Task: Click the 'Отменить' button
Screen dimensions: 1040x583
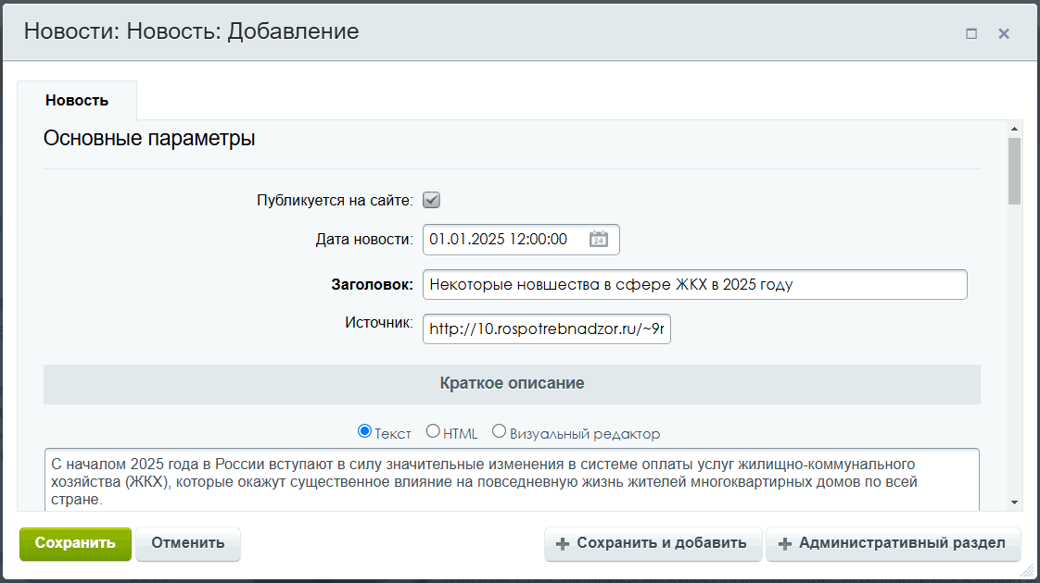Action: (x=188, y=543)
